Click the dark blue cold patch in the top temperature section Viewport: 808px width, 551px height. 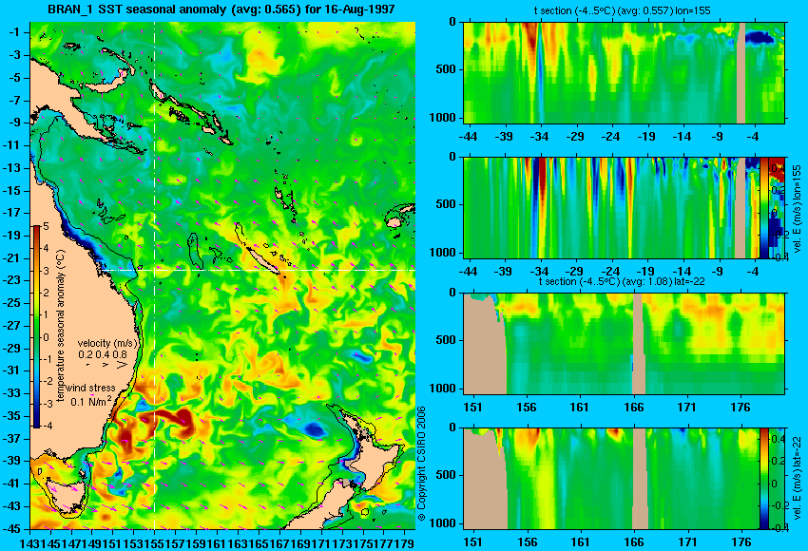point(760,37)
